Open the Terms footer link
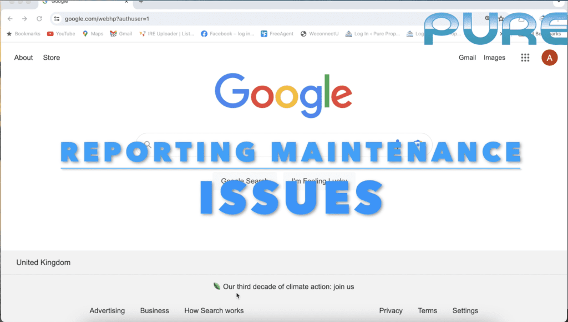This screenshot has width=568, height=322. [428, 310]
